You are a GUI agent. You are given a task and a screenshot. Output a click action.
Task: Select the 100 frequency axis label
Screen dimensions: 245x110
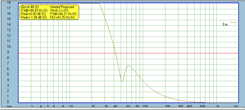[145, 107]
